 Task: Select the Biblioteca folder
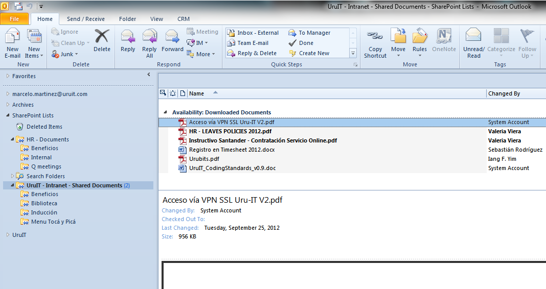pyautogui.click(x=39, y=203)
